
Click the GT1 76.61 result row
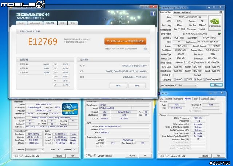61,64
